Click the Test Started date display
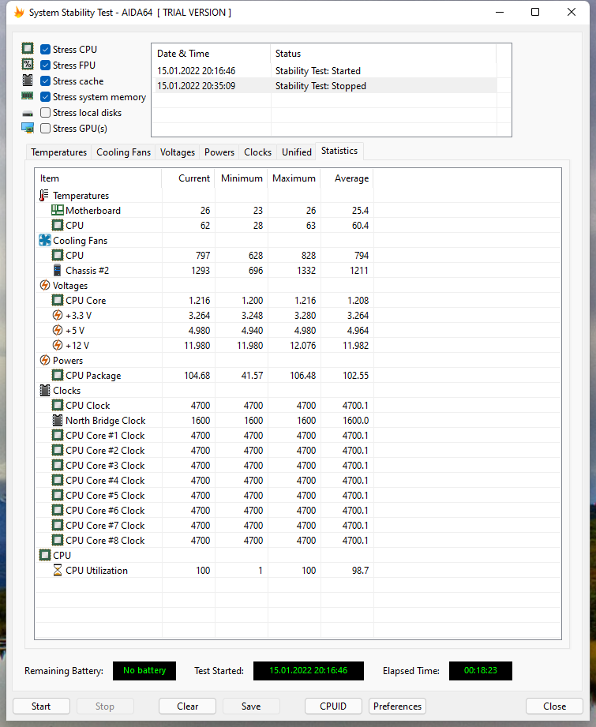The height and width of the screenshot is (727, 596). [x=309, y=670]
